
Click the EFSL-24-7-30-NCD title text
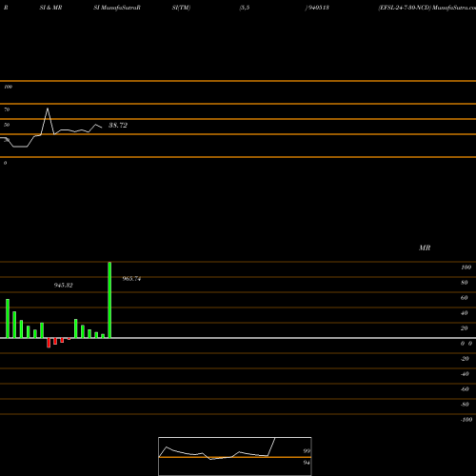tap(405, 8)
